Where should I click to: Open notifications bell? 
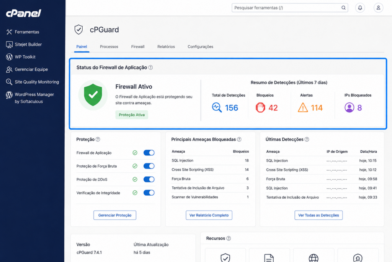(360, 8)
